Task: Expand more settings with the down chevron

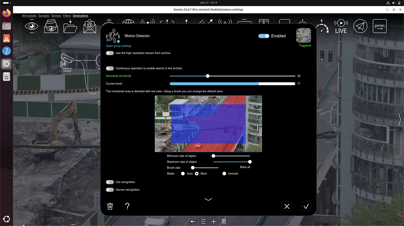Action: click(x=208, y=199)
